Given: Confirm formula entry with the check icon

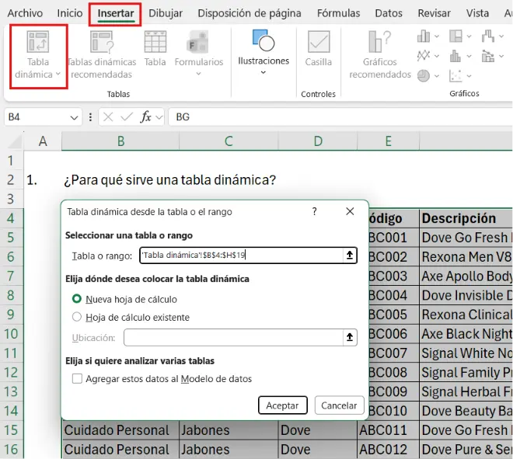Looking at the screenshot, I should coord(127,116).
